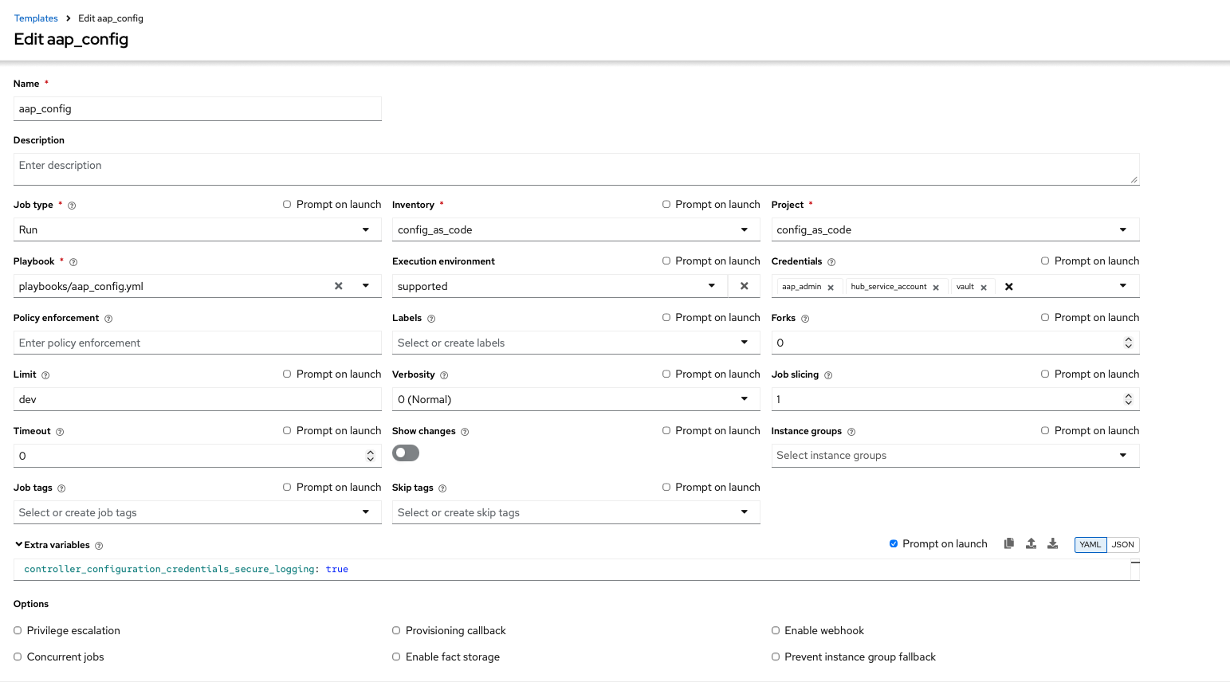
Task: Open the Instance groups dropdown
Action: pyautogui.click(x=1124, y=455)
